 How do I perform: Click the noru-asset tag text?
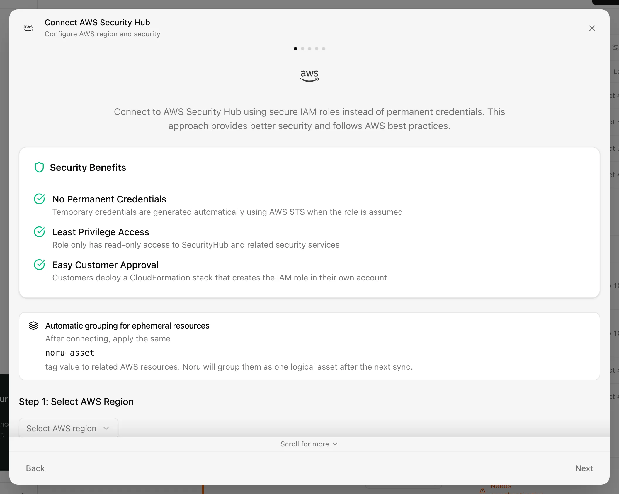(x=70, y=353)
